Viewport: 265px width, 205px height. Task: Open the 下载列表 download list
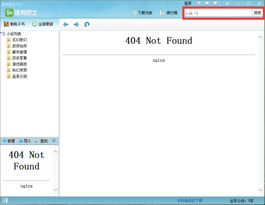tap(142, 13)
